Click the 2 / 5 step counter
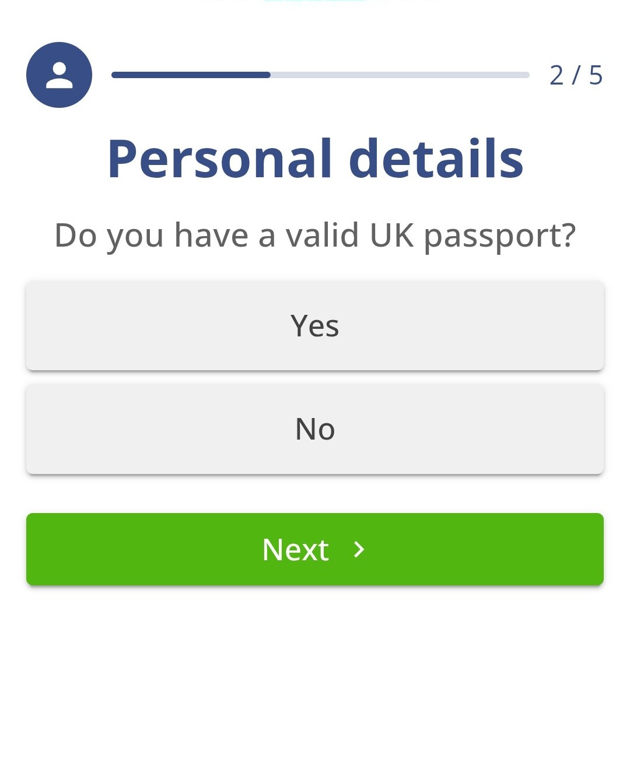 pyautogui.click(x=576, y=75)
